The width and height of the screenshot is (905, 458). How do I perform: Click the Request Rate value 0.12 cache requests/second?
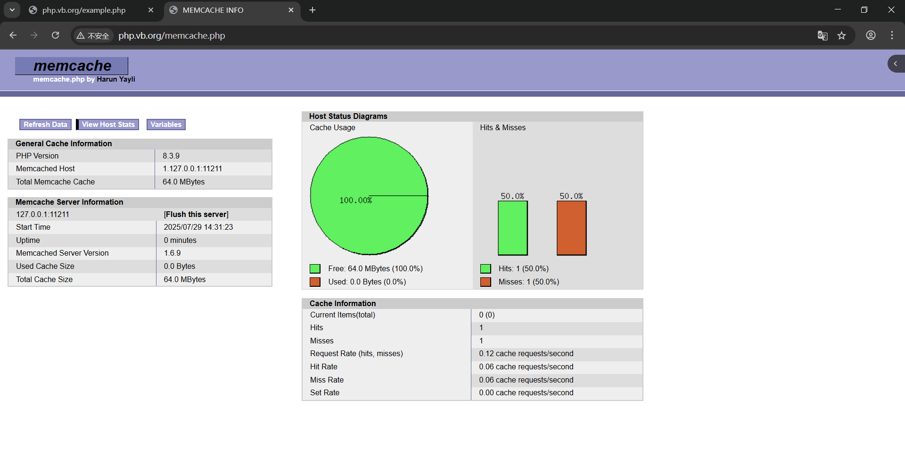point(526,353)
